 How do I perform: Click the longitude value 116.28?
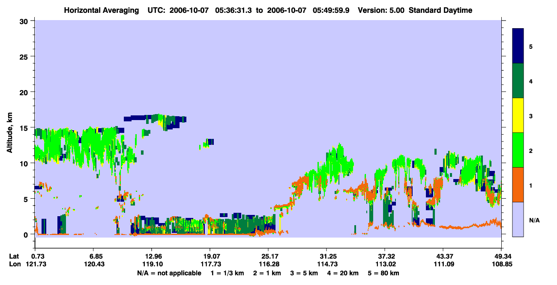click(268, 264)
